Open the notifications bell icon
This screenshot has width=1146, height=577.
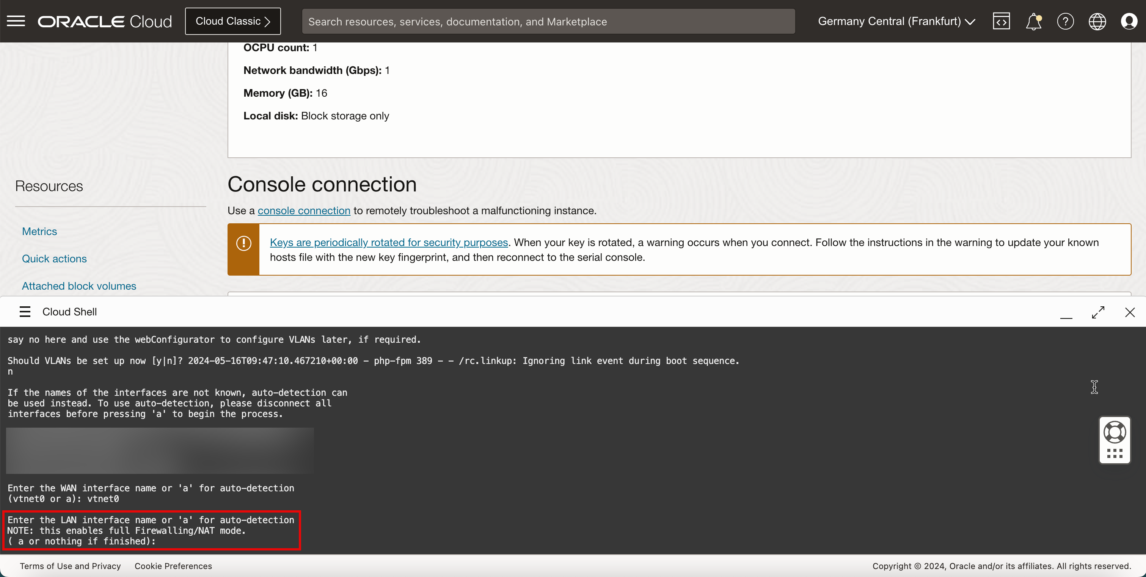pos(1033,21)
